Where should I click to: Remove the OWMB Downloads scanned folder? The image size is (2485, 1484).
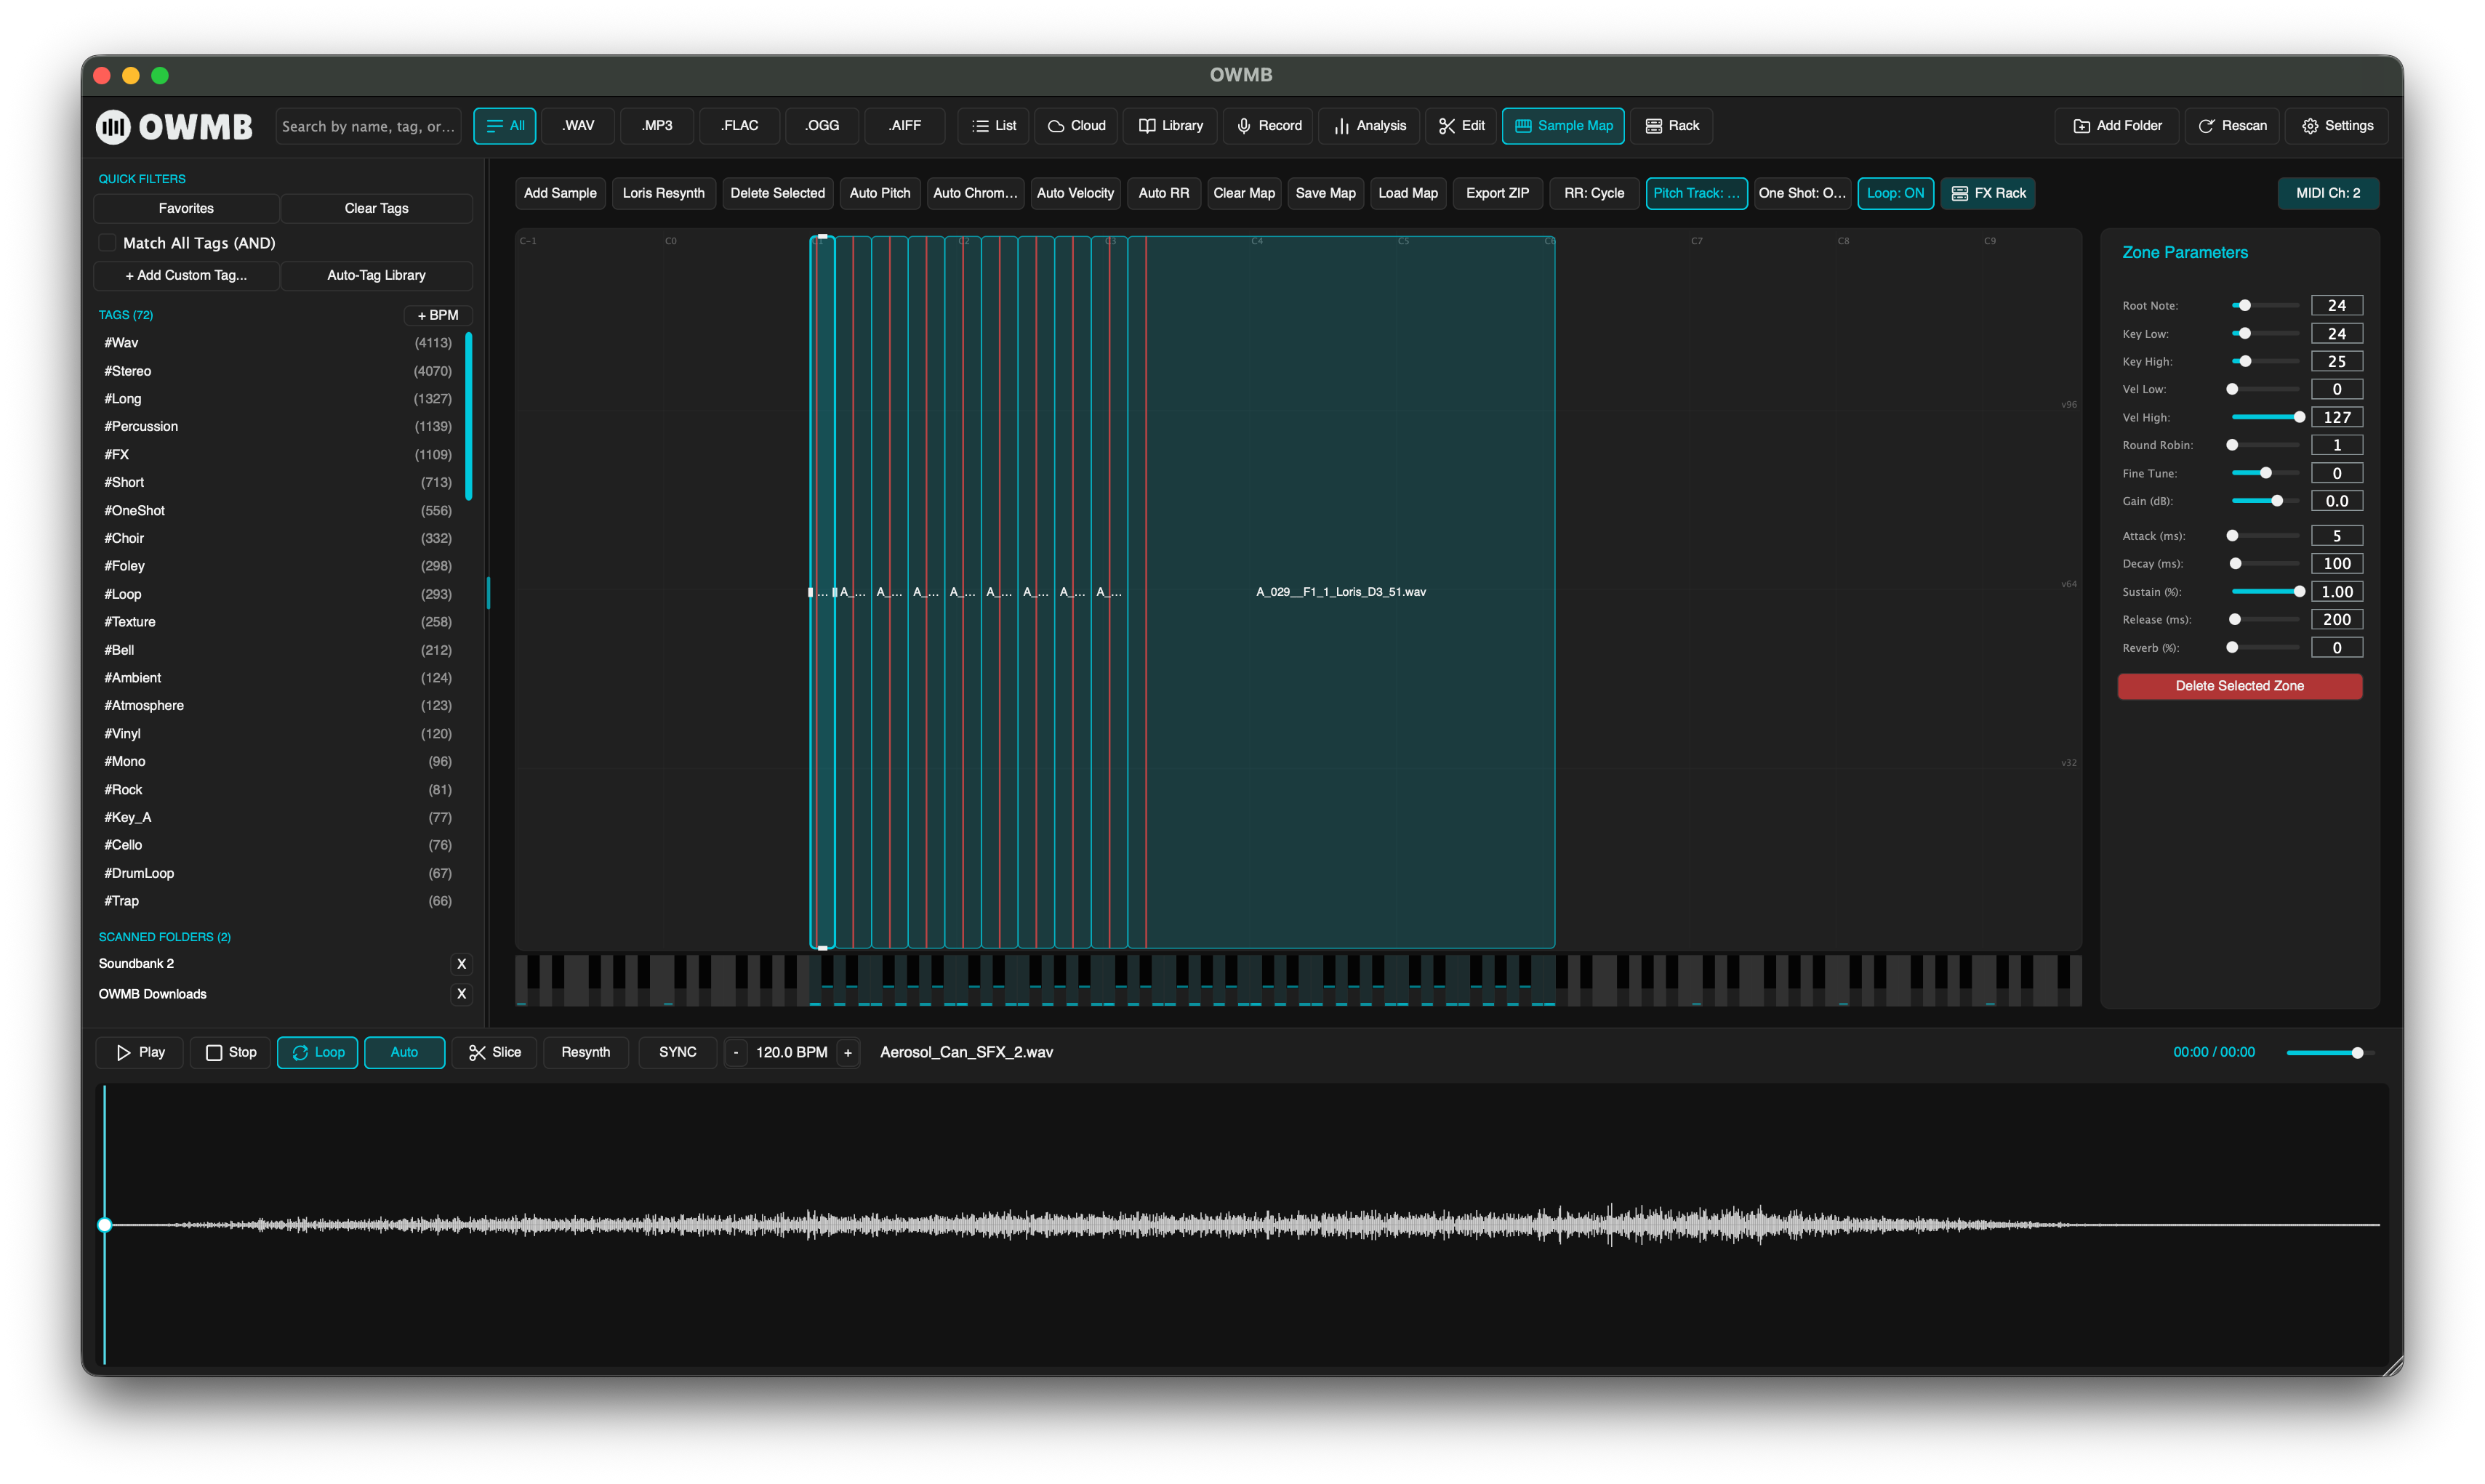point(461,994)
